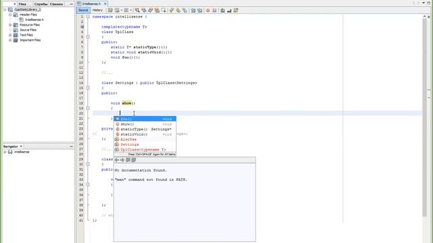Image resolution: width=433 pixels, height=243 pixels.
Task: Open the Files panel tab
Action: (22, 4)
